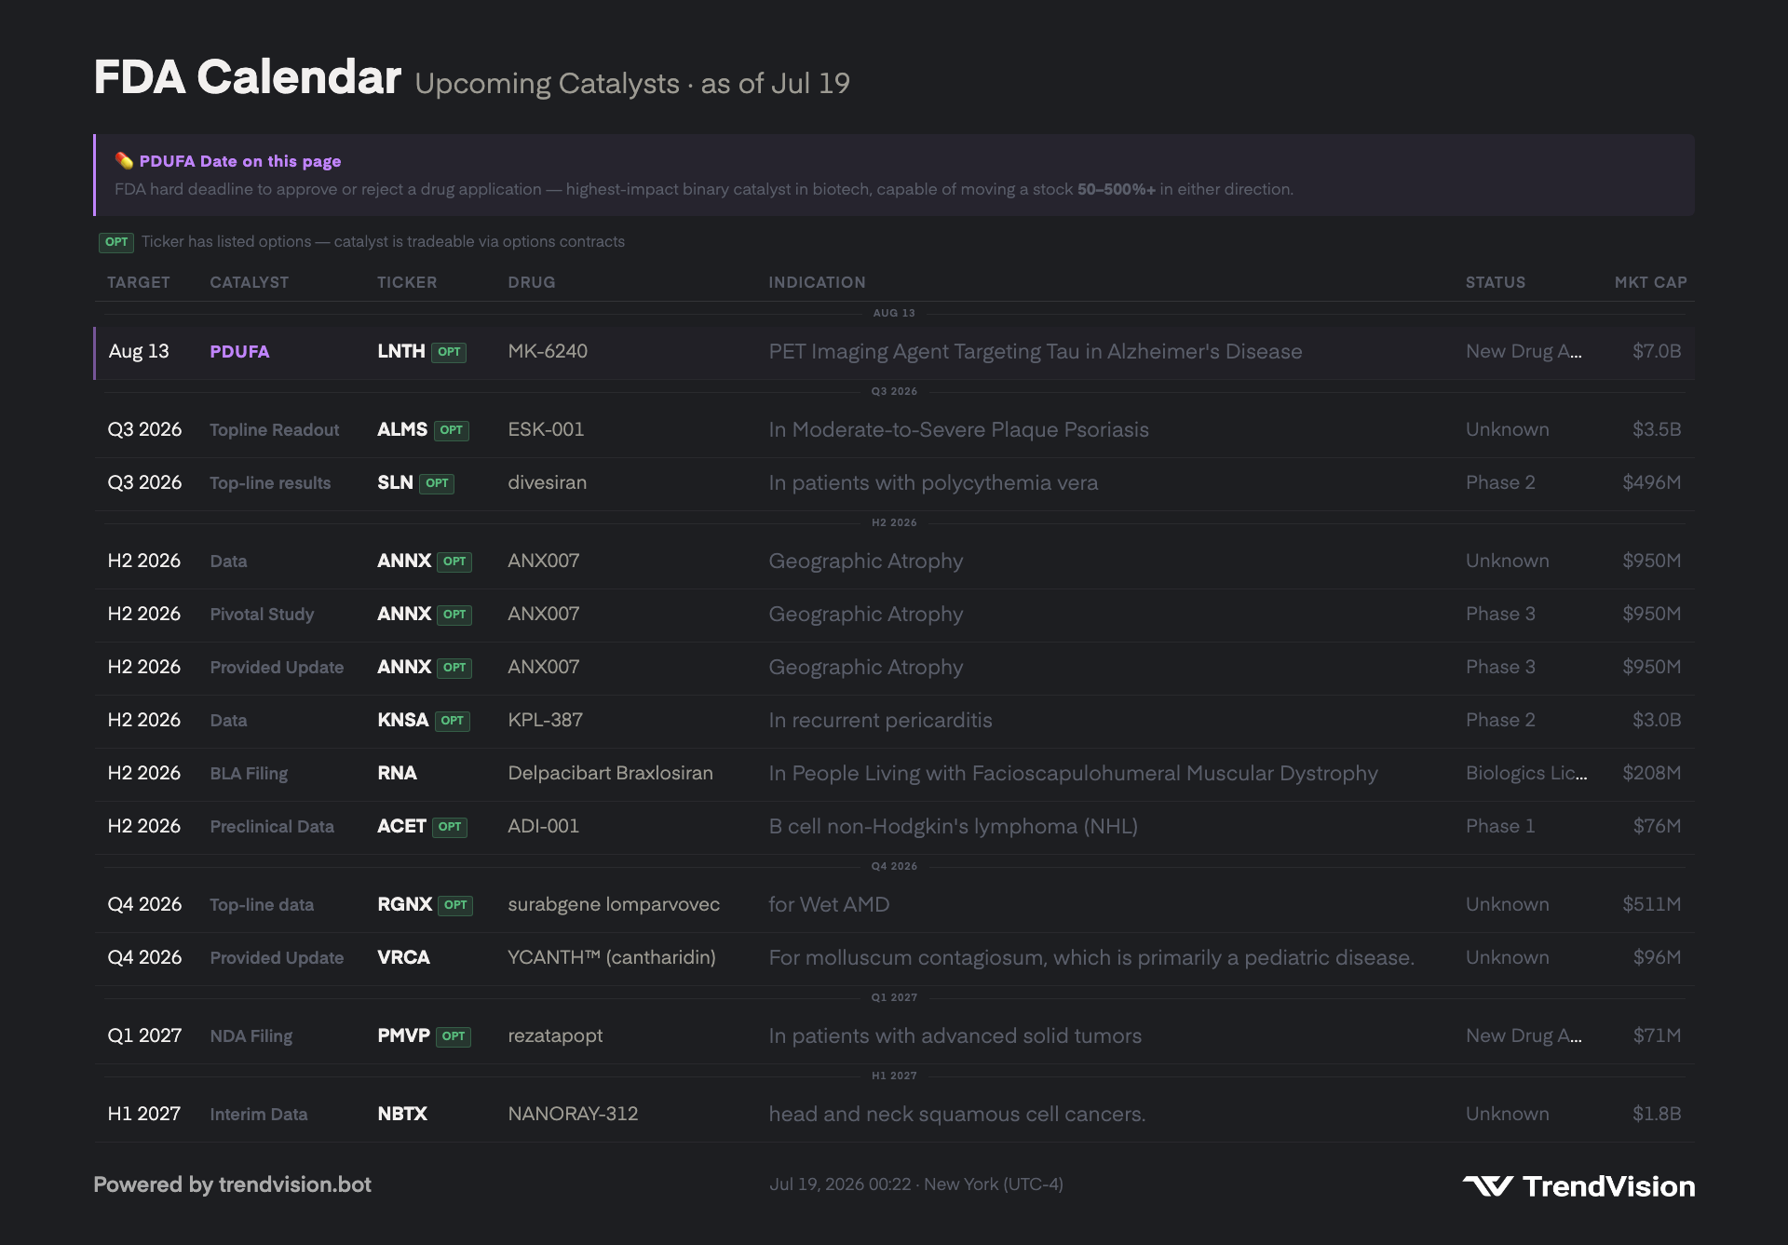The width and height of the screenshot is (1788, 1245).
Task: Click the Interim Data catalyst
Action: [259, 1114]
